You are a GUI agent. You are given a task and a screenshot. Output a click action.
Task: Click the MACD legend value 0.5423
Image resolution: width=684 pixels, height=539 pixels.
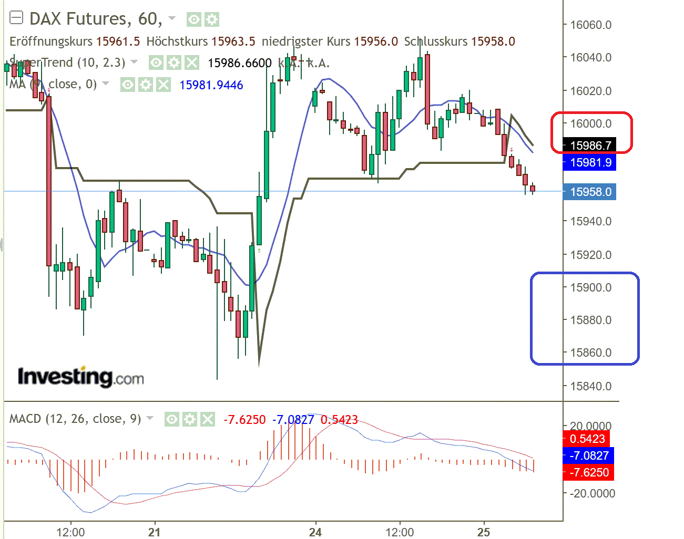339,420
